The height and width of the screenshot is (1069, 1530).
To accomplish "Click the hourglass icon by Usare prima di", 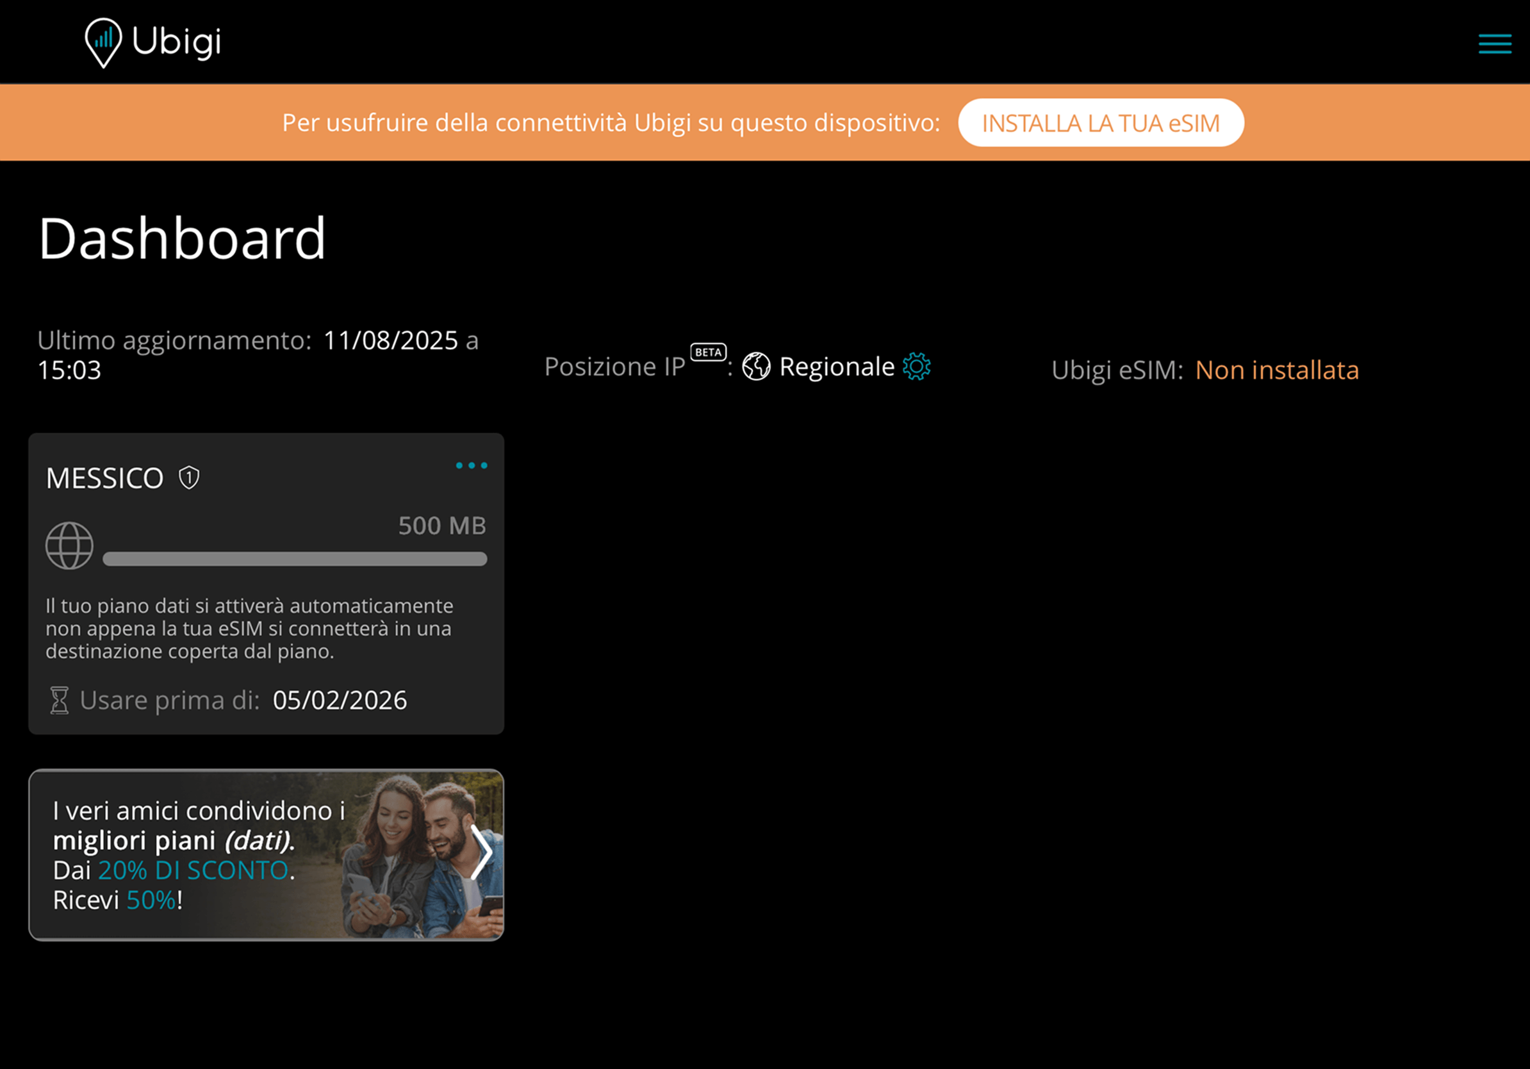I will point(60,700).
